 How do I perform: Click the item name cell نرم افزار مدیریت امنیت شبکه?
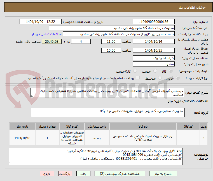tap(143, 138)
